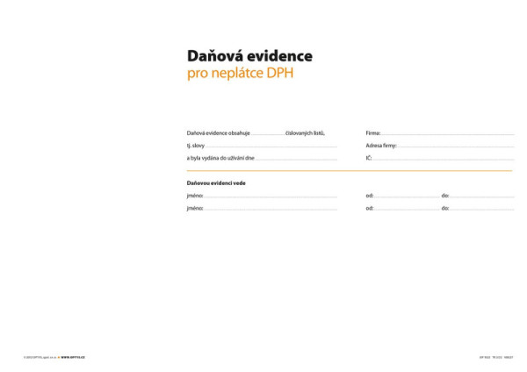
Task: Click the "Adresa firmy:" label
Action: 381,146
